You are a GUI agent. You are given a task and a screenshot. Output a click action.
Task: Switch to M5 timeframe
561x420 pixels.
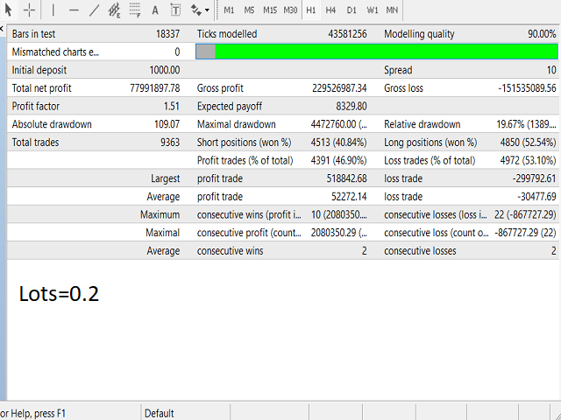249,10
